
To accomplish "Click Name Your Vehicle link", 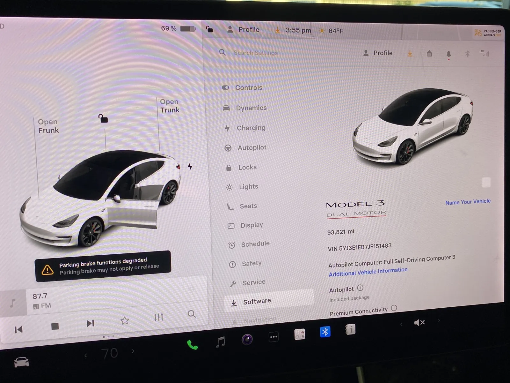I will point(468,202).
